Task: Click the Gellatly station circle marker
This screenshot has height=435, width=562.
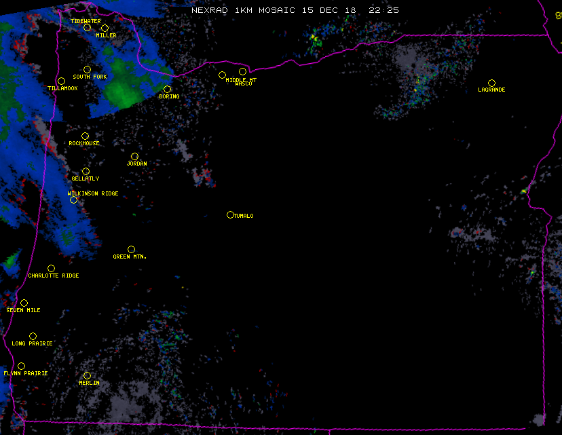Action: (x=86, y=171)
